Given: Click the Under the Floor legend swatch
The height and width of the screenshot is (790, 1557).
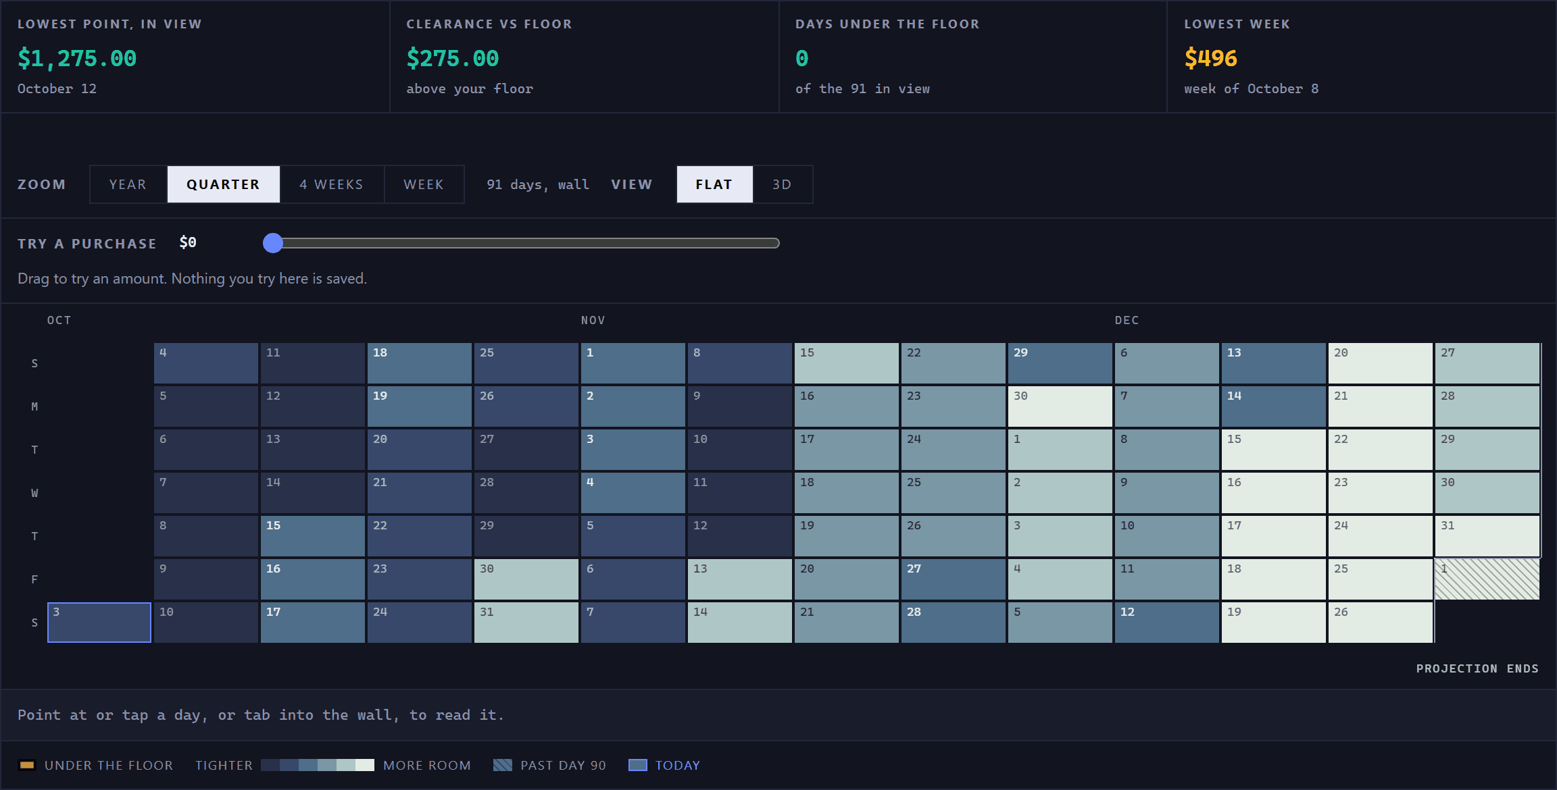Looking at the screenshot, I should coord(27,765).
